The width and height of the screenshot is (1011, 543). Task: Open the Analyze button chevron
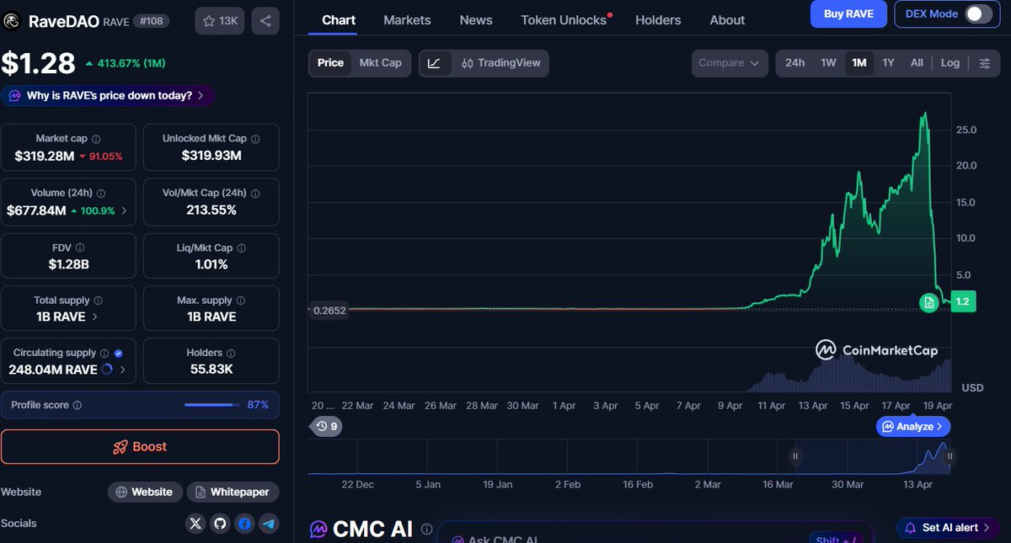939,427
